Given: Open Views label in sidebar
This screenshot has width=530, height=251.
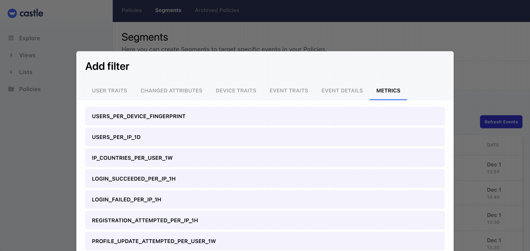Looking at the screenshot, I should pyautogui.click(x=27, y=55).
